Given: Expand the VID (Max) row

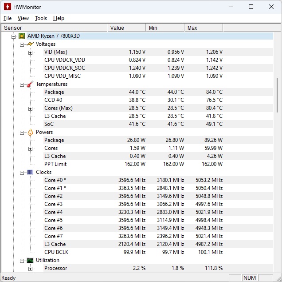Looking at the screenshot, I should click(30, 52).
